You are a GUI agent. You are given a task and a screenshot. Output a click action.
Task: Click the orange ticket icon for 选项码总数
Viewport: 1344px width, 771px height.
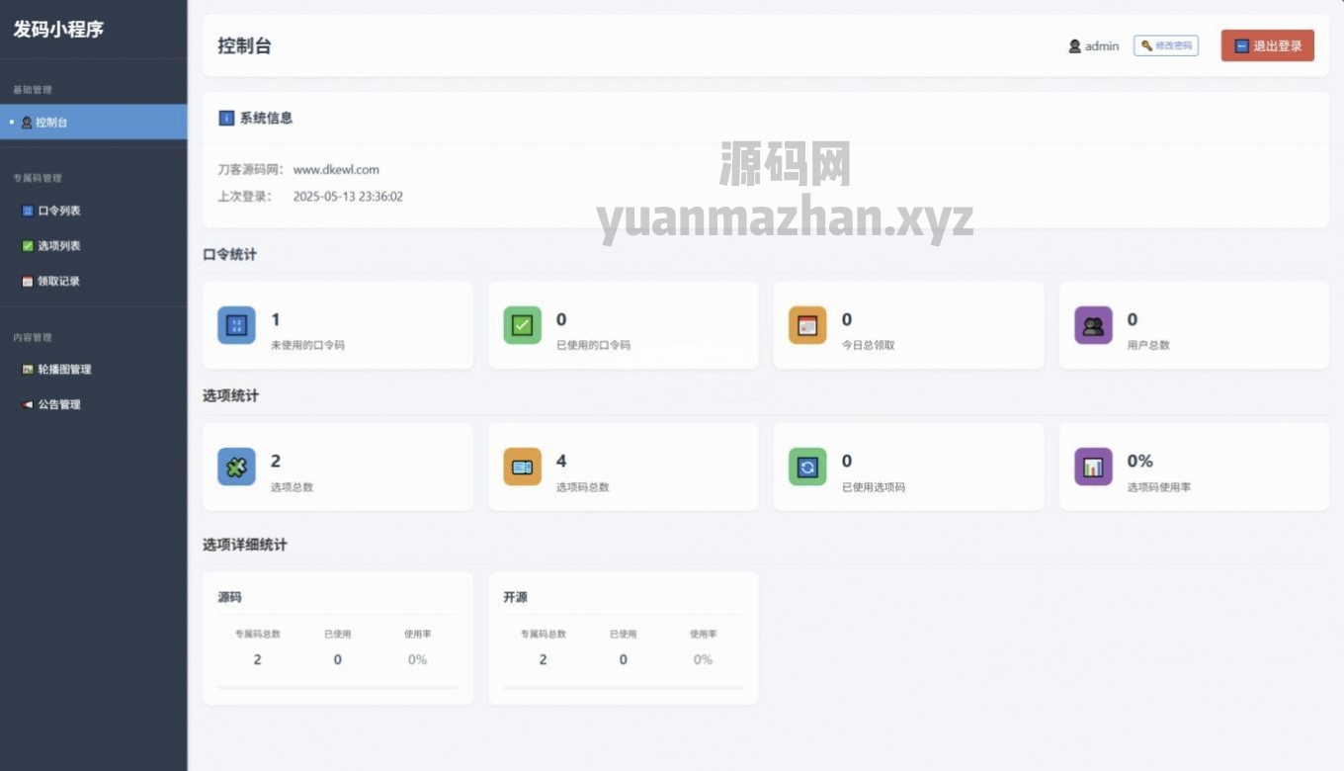pyautogui.click(x=522, y=467)
